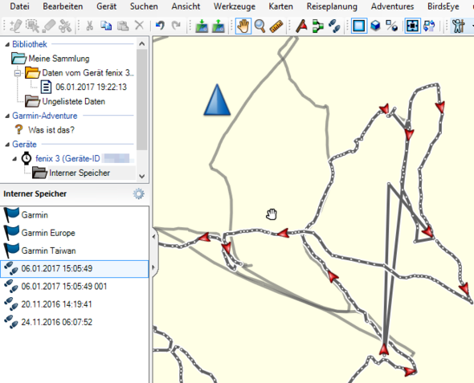Image resolution: width=474 pixels, height=383 pixels.
Task: Switch to 2D map view
Action: (358, 26)
